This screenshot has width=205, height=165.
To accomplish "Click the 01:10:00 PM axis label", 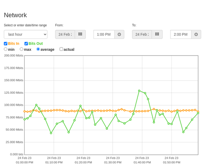I will pyautogui.click(x=54, y=163).
